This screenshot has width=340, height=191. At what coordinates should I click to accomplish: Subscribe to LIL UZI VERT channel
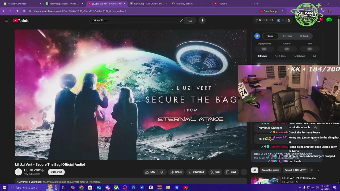56,172
